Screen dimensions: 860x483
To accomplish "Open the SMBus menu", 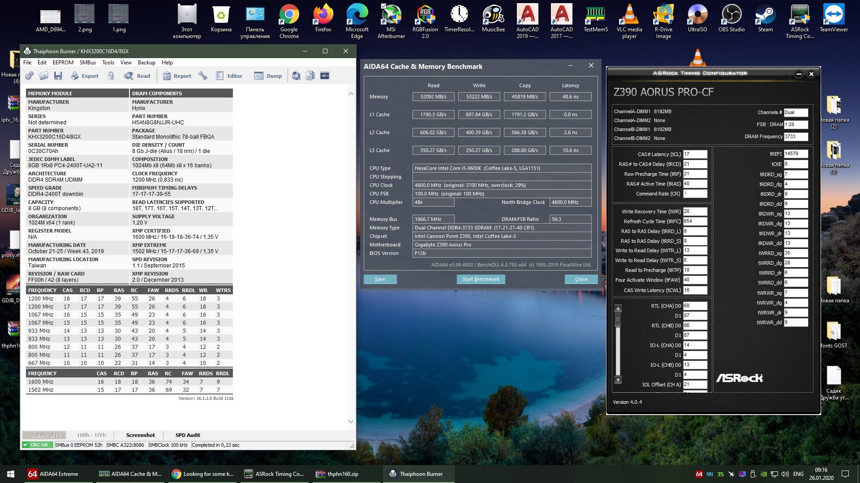I will point(88,63).
